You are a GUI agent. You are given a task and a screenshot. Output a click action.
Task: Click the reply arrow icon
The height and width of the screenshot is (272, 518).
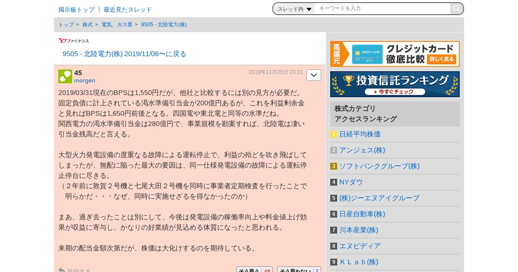pos(62,270)
